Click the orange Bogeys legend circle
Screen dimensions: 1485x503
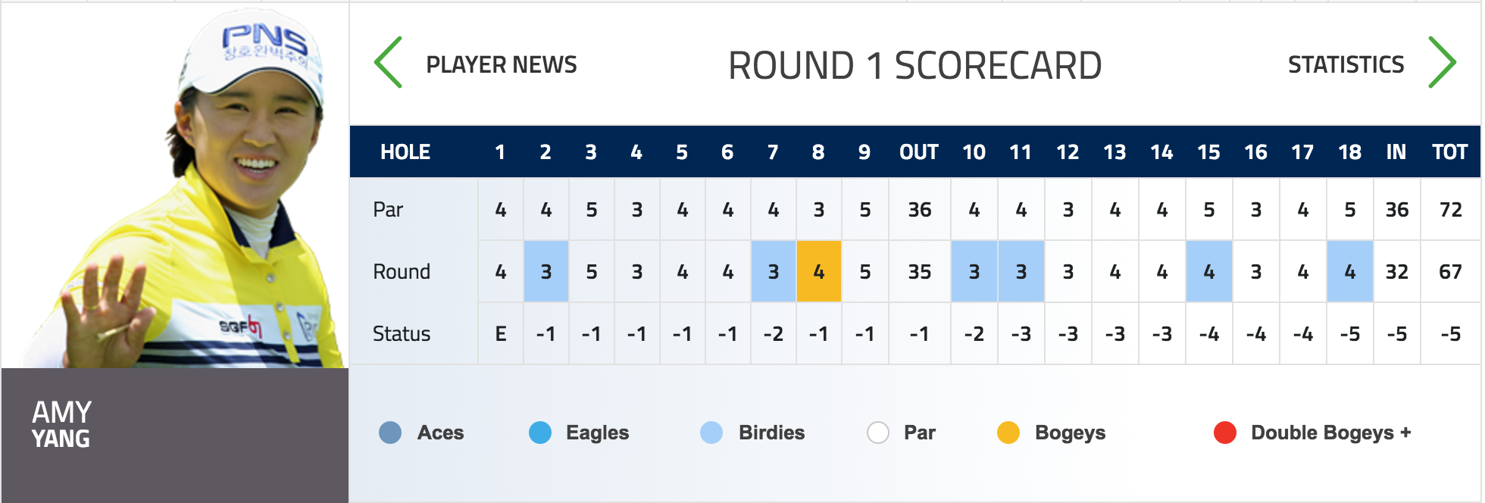point(1008,433)
